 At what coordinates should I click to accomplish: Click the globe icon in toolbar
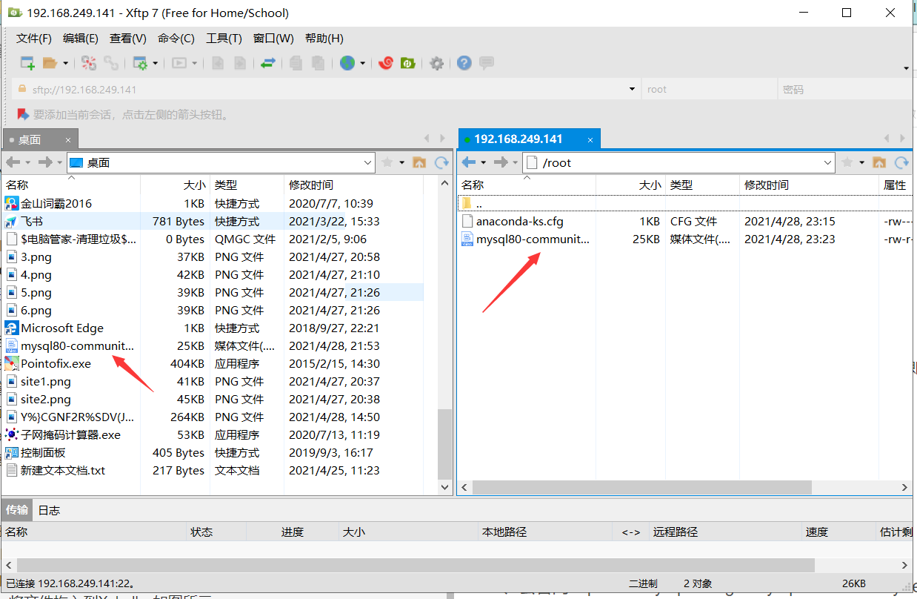(x=347, y=63)
